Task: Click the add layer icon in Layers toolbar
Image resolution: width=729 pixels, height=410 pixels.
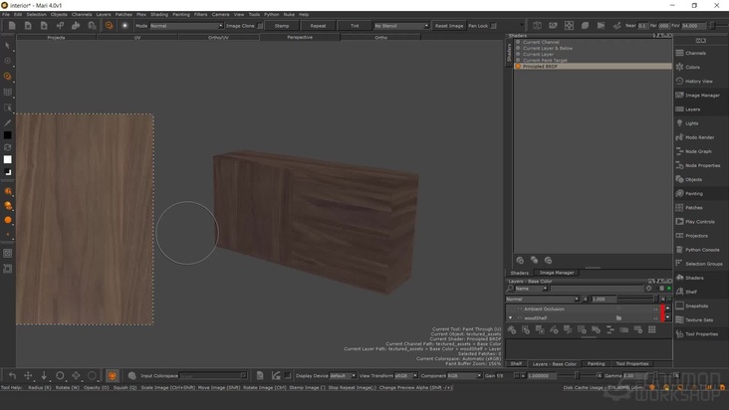Action: pos(512,329)
